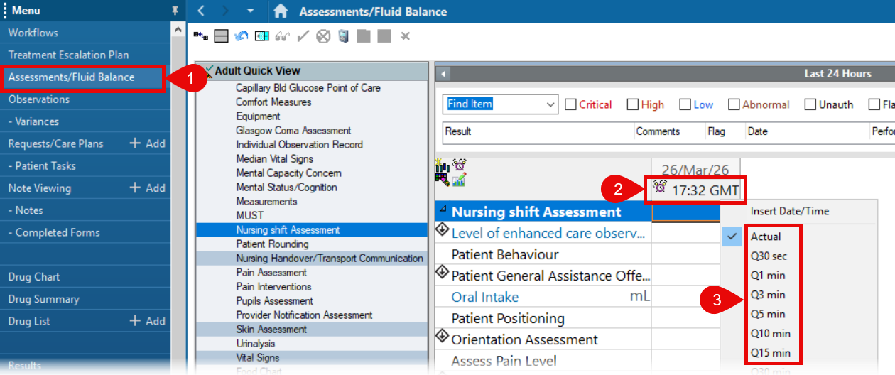Click the Home icon in the title bar

point(281,11)
